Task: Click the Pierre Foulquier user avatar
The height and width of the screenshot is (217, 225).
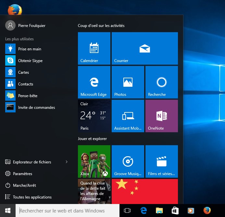Action: (x=10, y=25)
